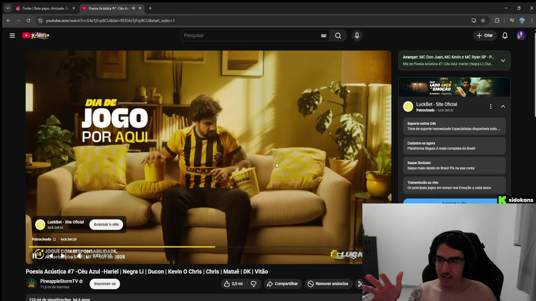Viewport: 536px width, 301px height.
Task: Dislike the video with thumbs down
Action: point(253,284)
